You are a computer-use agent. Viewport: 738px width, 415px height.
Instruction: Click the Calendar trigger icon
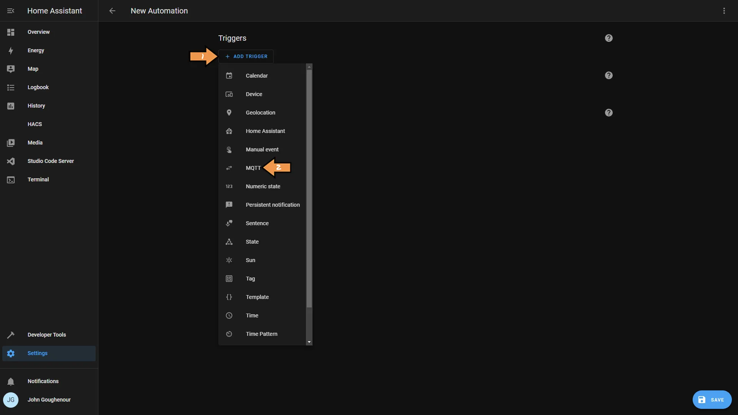coord(229,75)
